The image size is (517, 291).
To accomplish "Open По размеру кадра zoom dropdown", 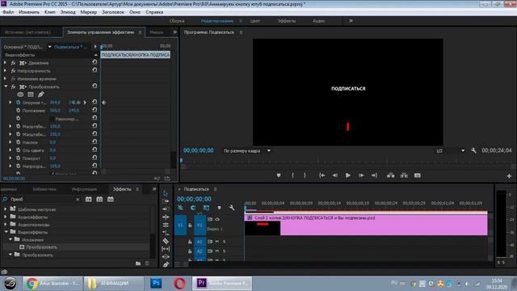I will pos(246,151).
